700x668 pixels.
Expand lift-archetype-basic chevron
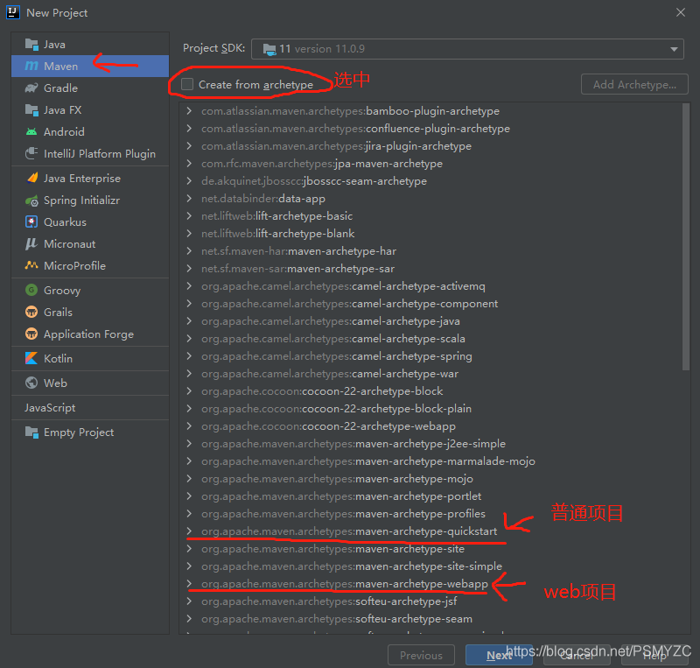coord(189,216)
